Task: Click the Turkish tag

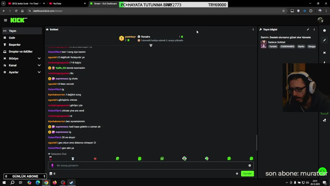Action: coord(273,47)
